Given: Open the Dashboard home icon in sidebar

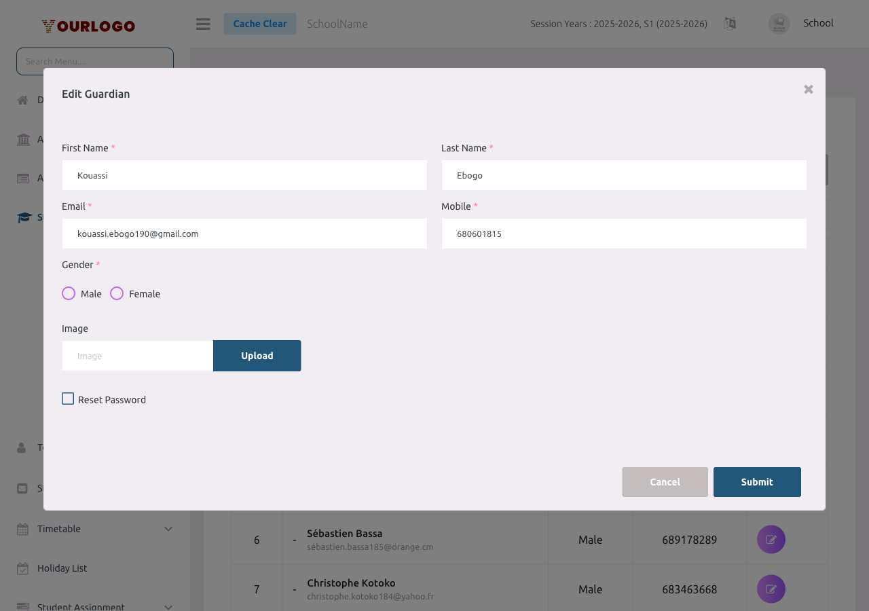Looking at the screenshot, I should point(22,99).
